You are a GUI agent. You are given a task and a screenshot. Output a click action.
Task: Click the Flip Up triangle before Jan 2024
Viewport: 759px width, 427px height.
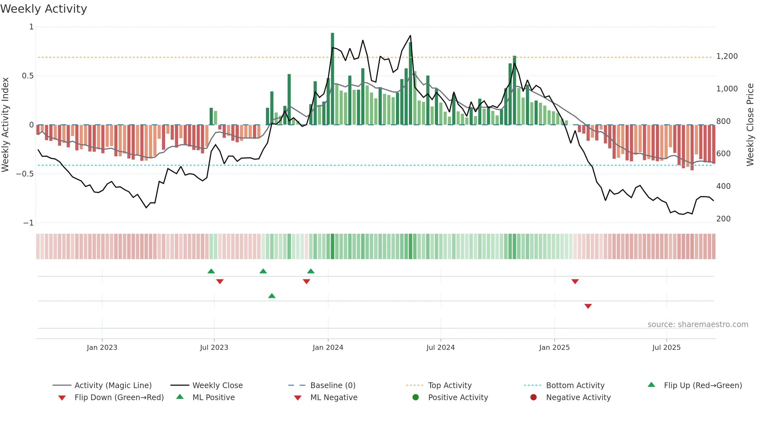pyautogui.click(x=311, y=271)
